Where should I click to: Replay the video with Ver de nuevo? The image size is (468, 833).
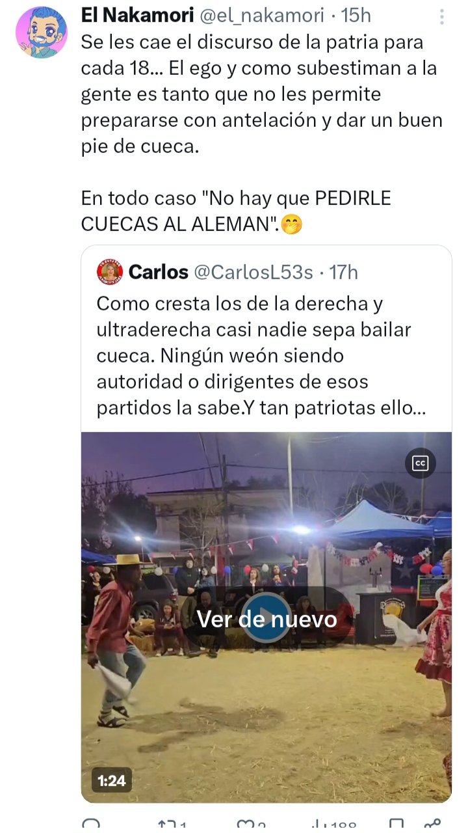click(x=266, y=618)
